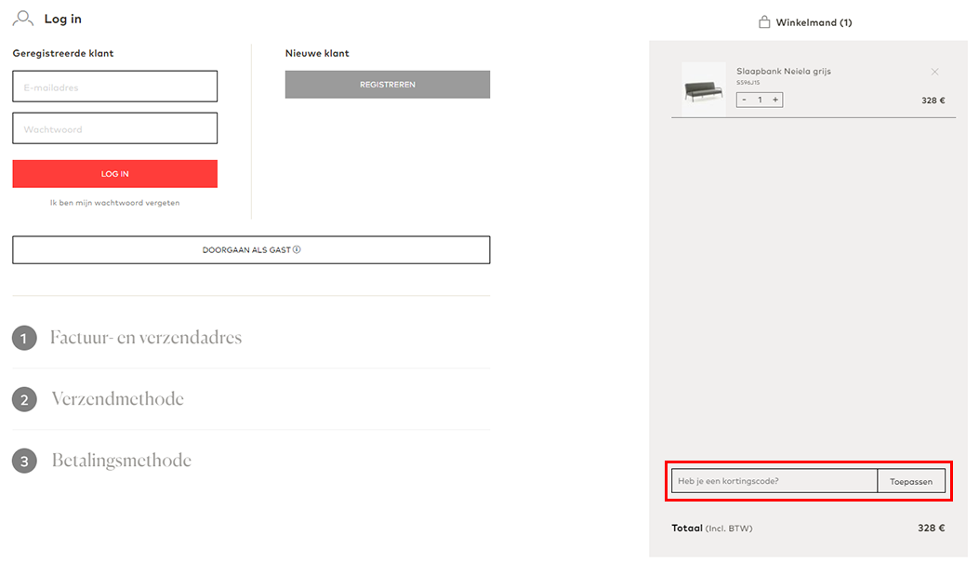Open the forgotten password link
This screenshot has height=562, width=979.
[x=115, y=203]
